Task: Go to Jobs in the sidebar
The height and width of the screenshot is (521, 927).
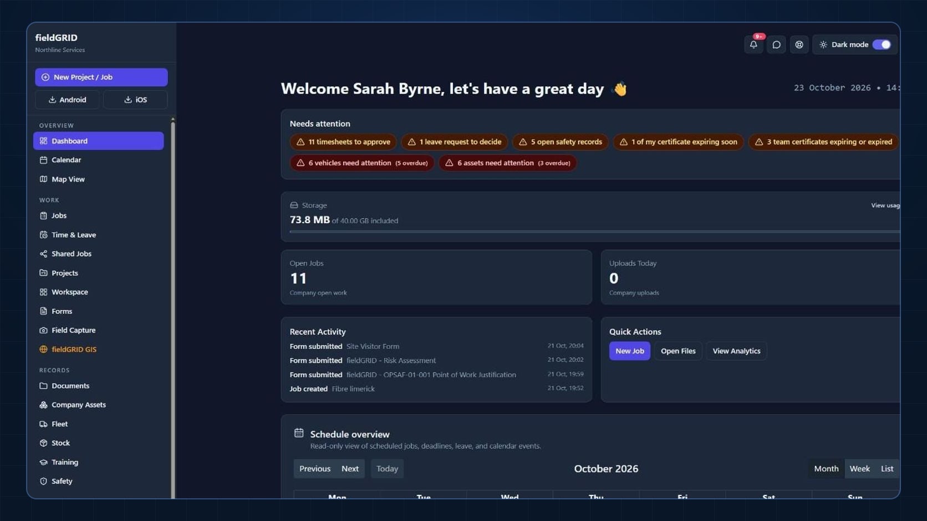Action: point(98,216)
